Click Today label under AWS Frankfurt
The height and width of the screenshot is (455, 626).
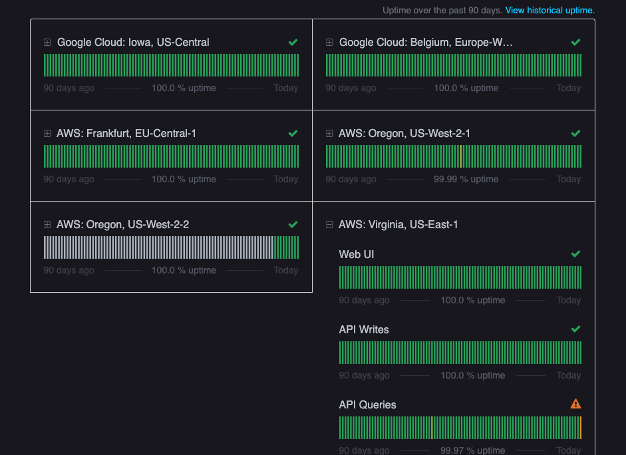click(286, 179)
